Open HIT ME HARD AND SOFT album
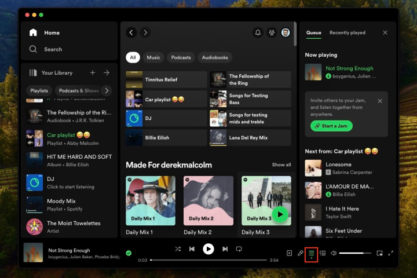The width and height of the screenshot is (417, 278). (x=69, y=160)
